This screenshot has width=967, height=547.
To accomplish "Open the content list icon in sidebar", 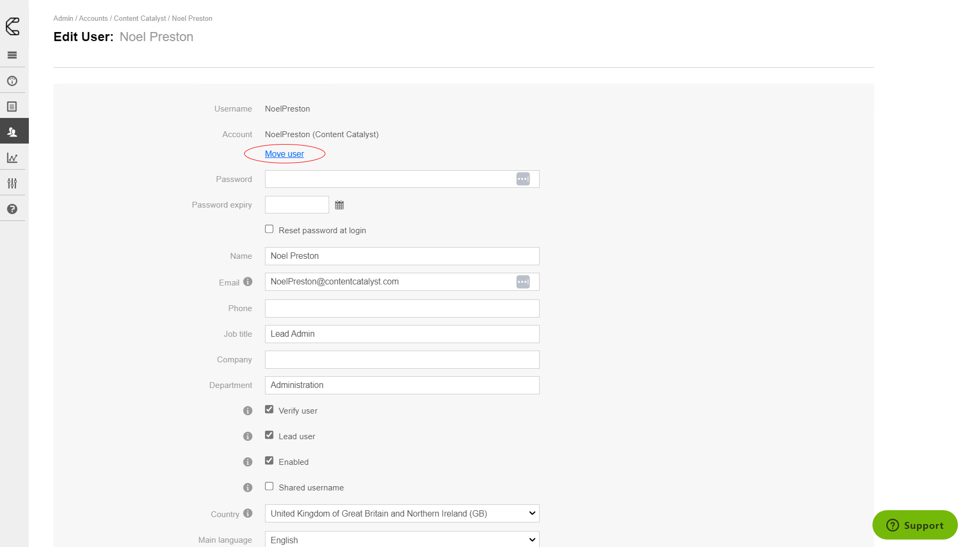I will 12,107.
